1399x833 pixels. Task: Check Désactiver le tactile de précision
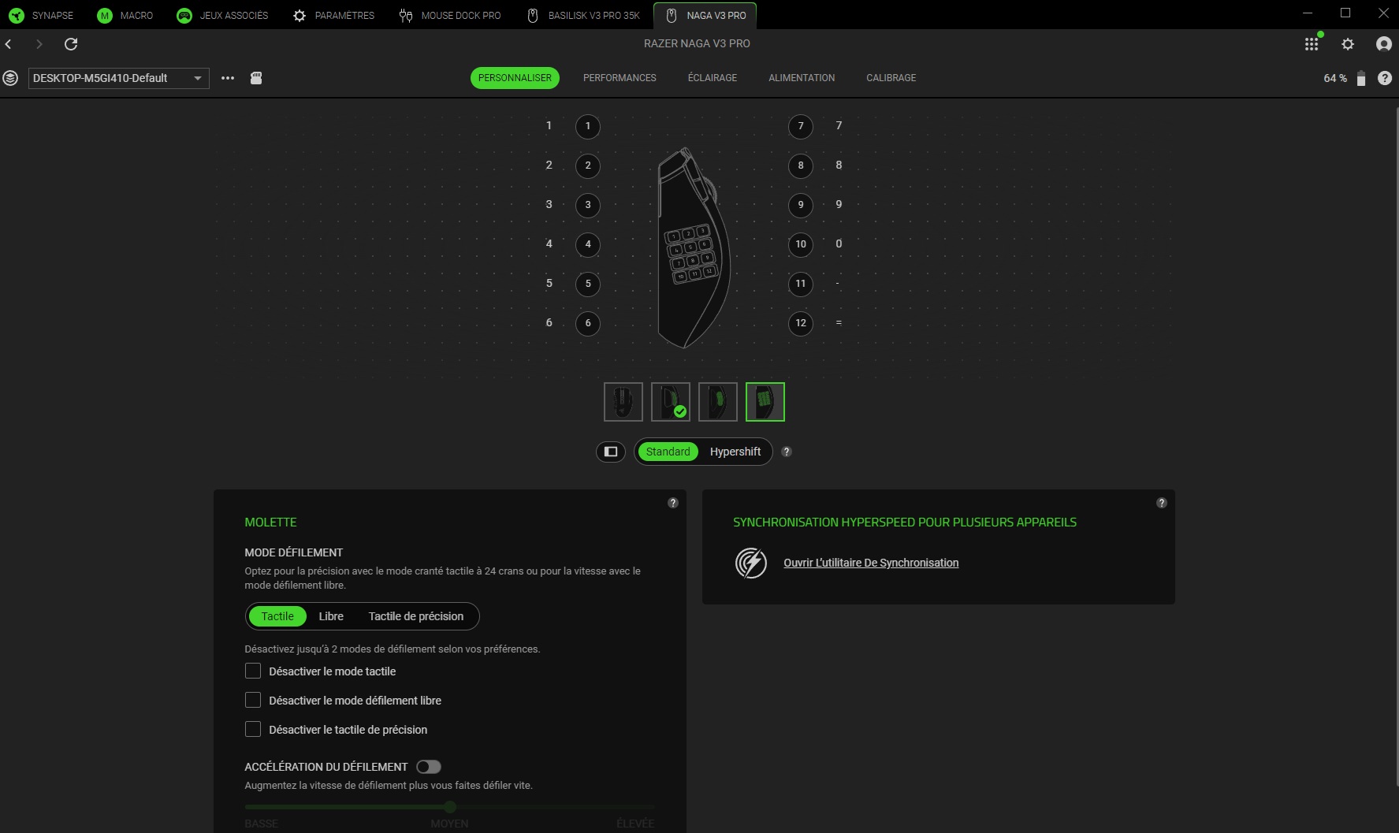pos(253,730)
